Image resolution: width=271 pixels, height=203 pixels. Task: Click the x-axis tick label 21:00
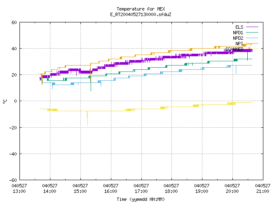pyautogui.click(x=263, y=191)
